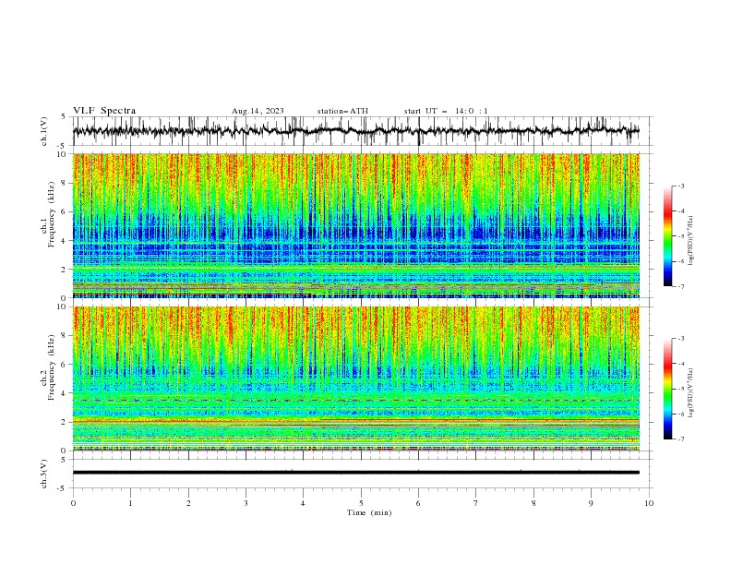Click time axis tick label "1"
Viewport: 731px width, 565px height.
[x=130, y=503]
